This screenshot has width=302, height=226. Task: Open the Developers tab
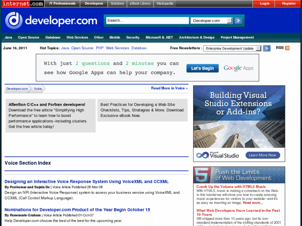tap(94, 3)
